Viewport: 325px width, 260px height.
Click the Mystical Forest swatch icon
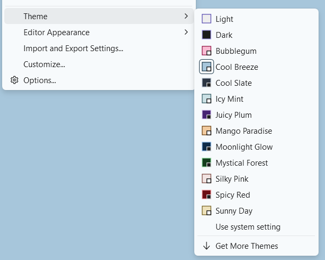[x=207, y=163]
